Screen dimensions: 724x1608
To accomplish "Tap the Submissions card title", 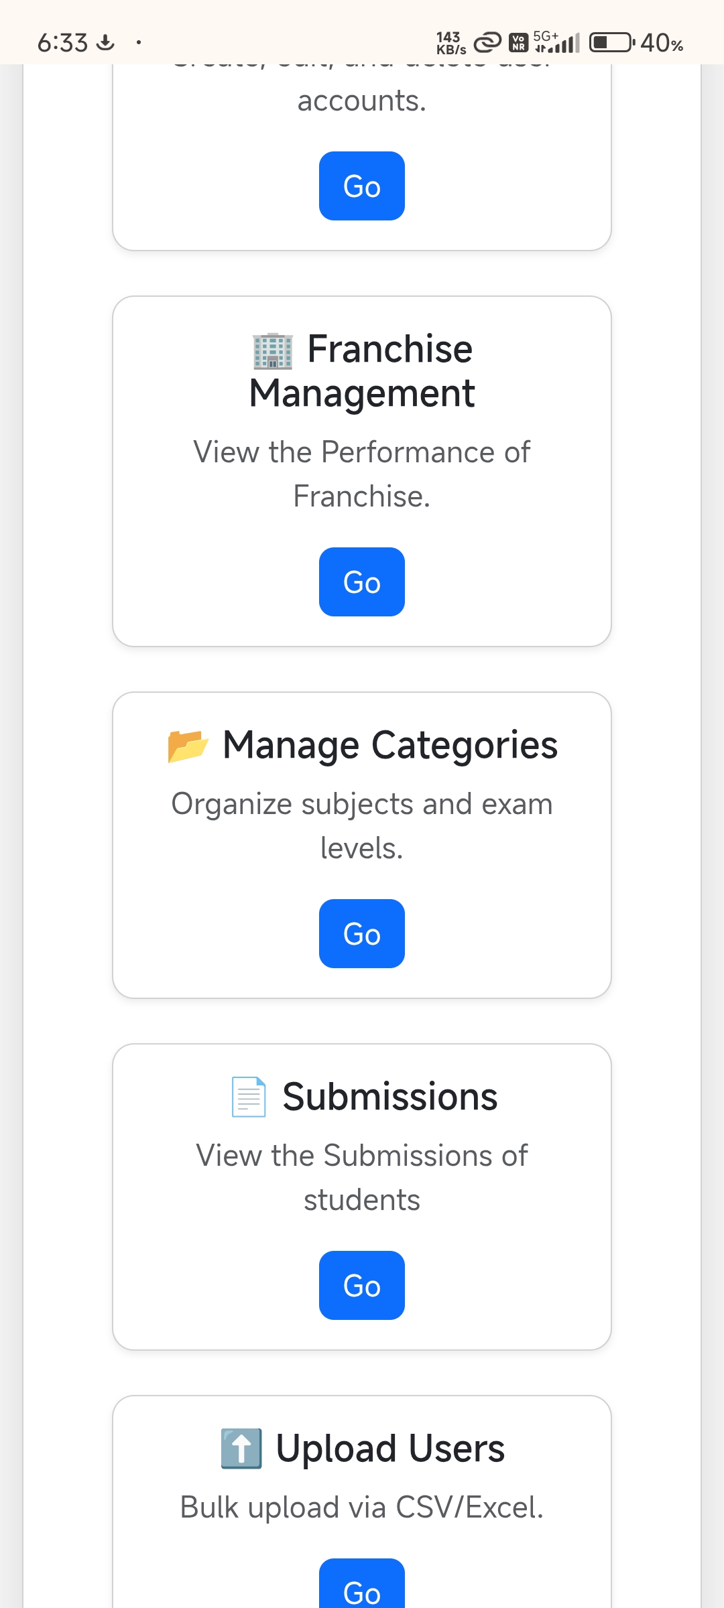I will click(x=390, y=1097).
